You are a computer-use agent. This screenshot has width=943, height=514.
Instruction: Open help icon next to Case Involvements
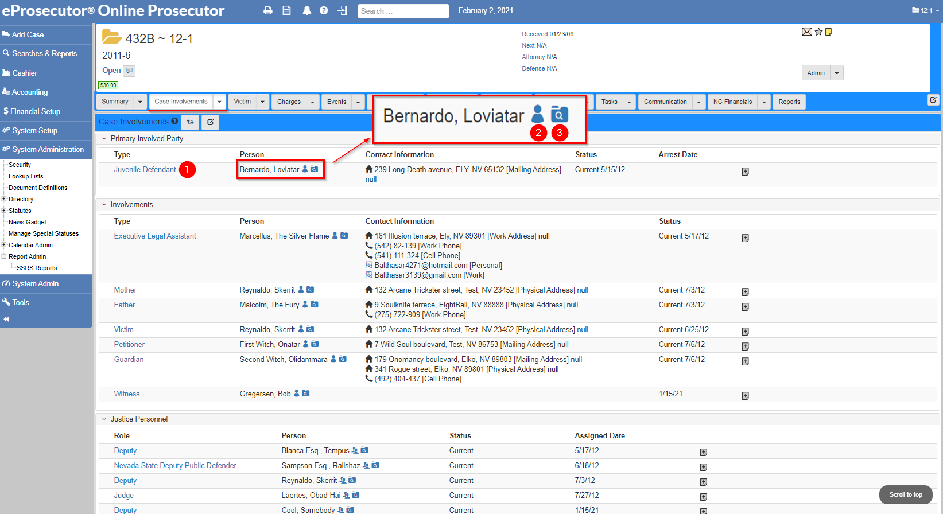[x=174, y=121]
